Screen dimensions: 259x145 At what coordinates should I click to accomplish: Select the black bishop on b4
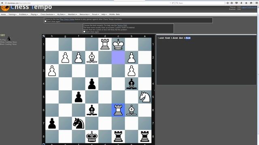tap(132, 84)
